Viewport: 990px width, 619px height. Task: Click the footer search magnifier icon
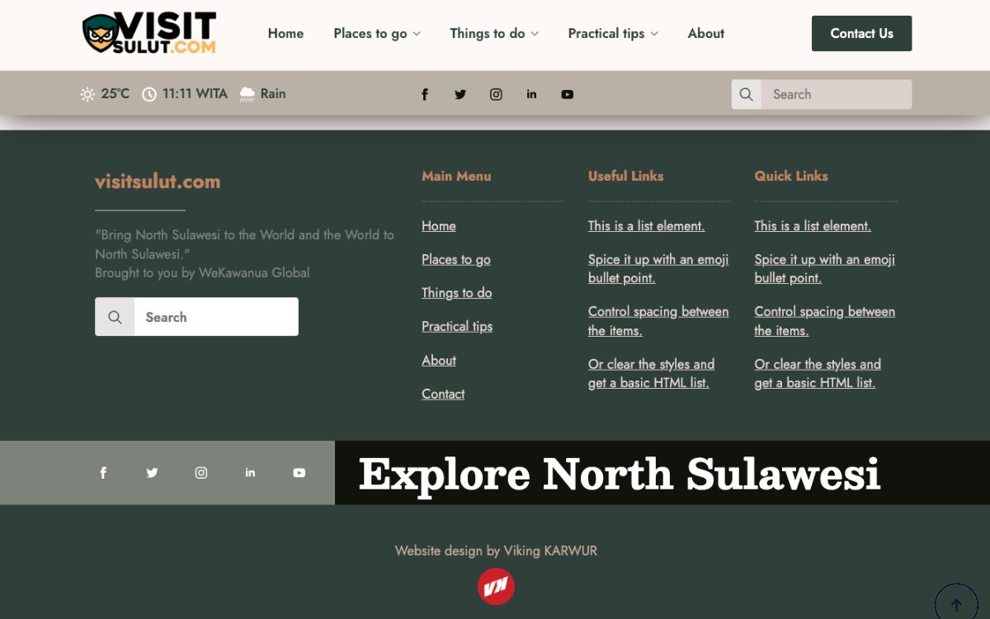click(x=115, y=317)
